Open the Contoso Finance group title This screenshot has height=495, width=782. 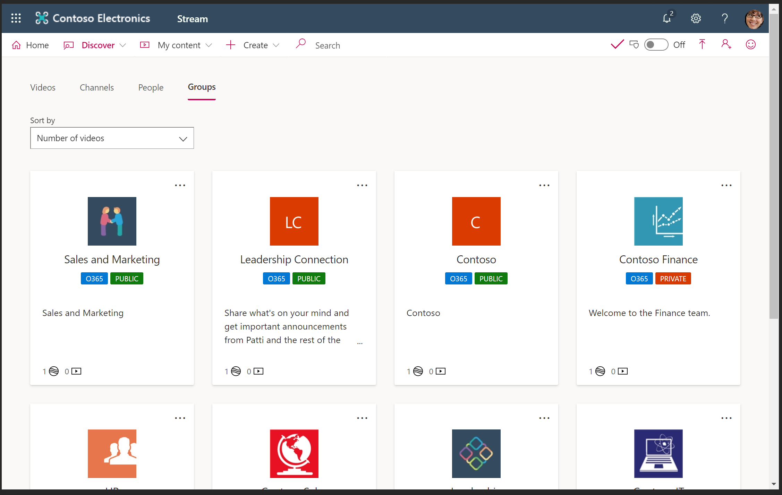658,259
